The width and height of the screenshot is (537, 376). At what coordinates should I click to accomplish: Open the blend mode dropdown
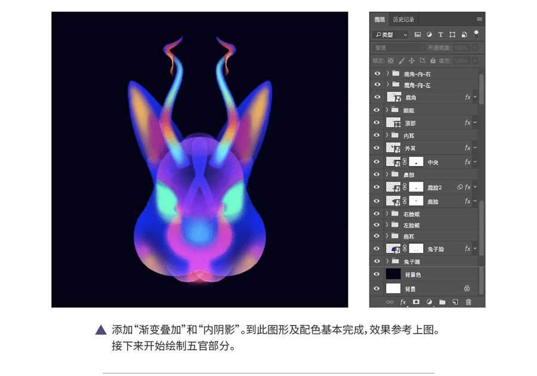pyautogui.click(x=398, y=48)
